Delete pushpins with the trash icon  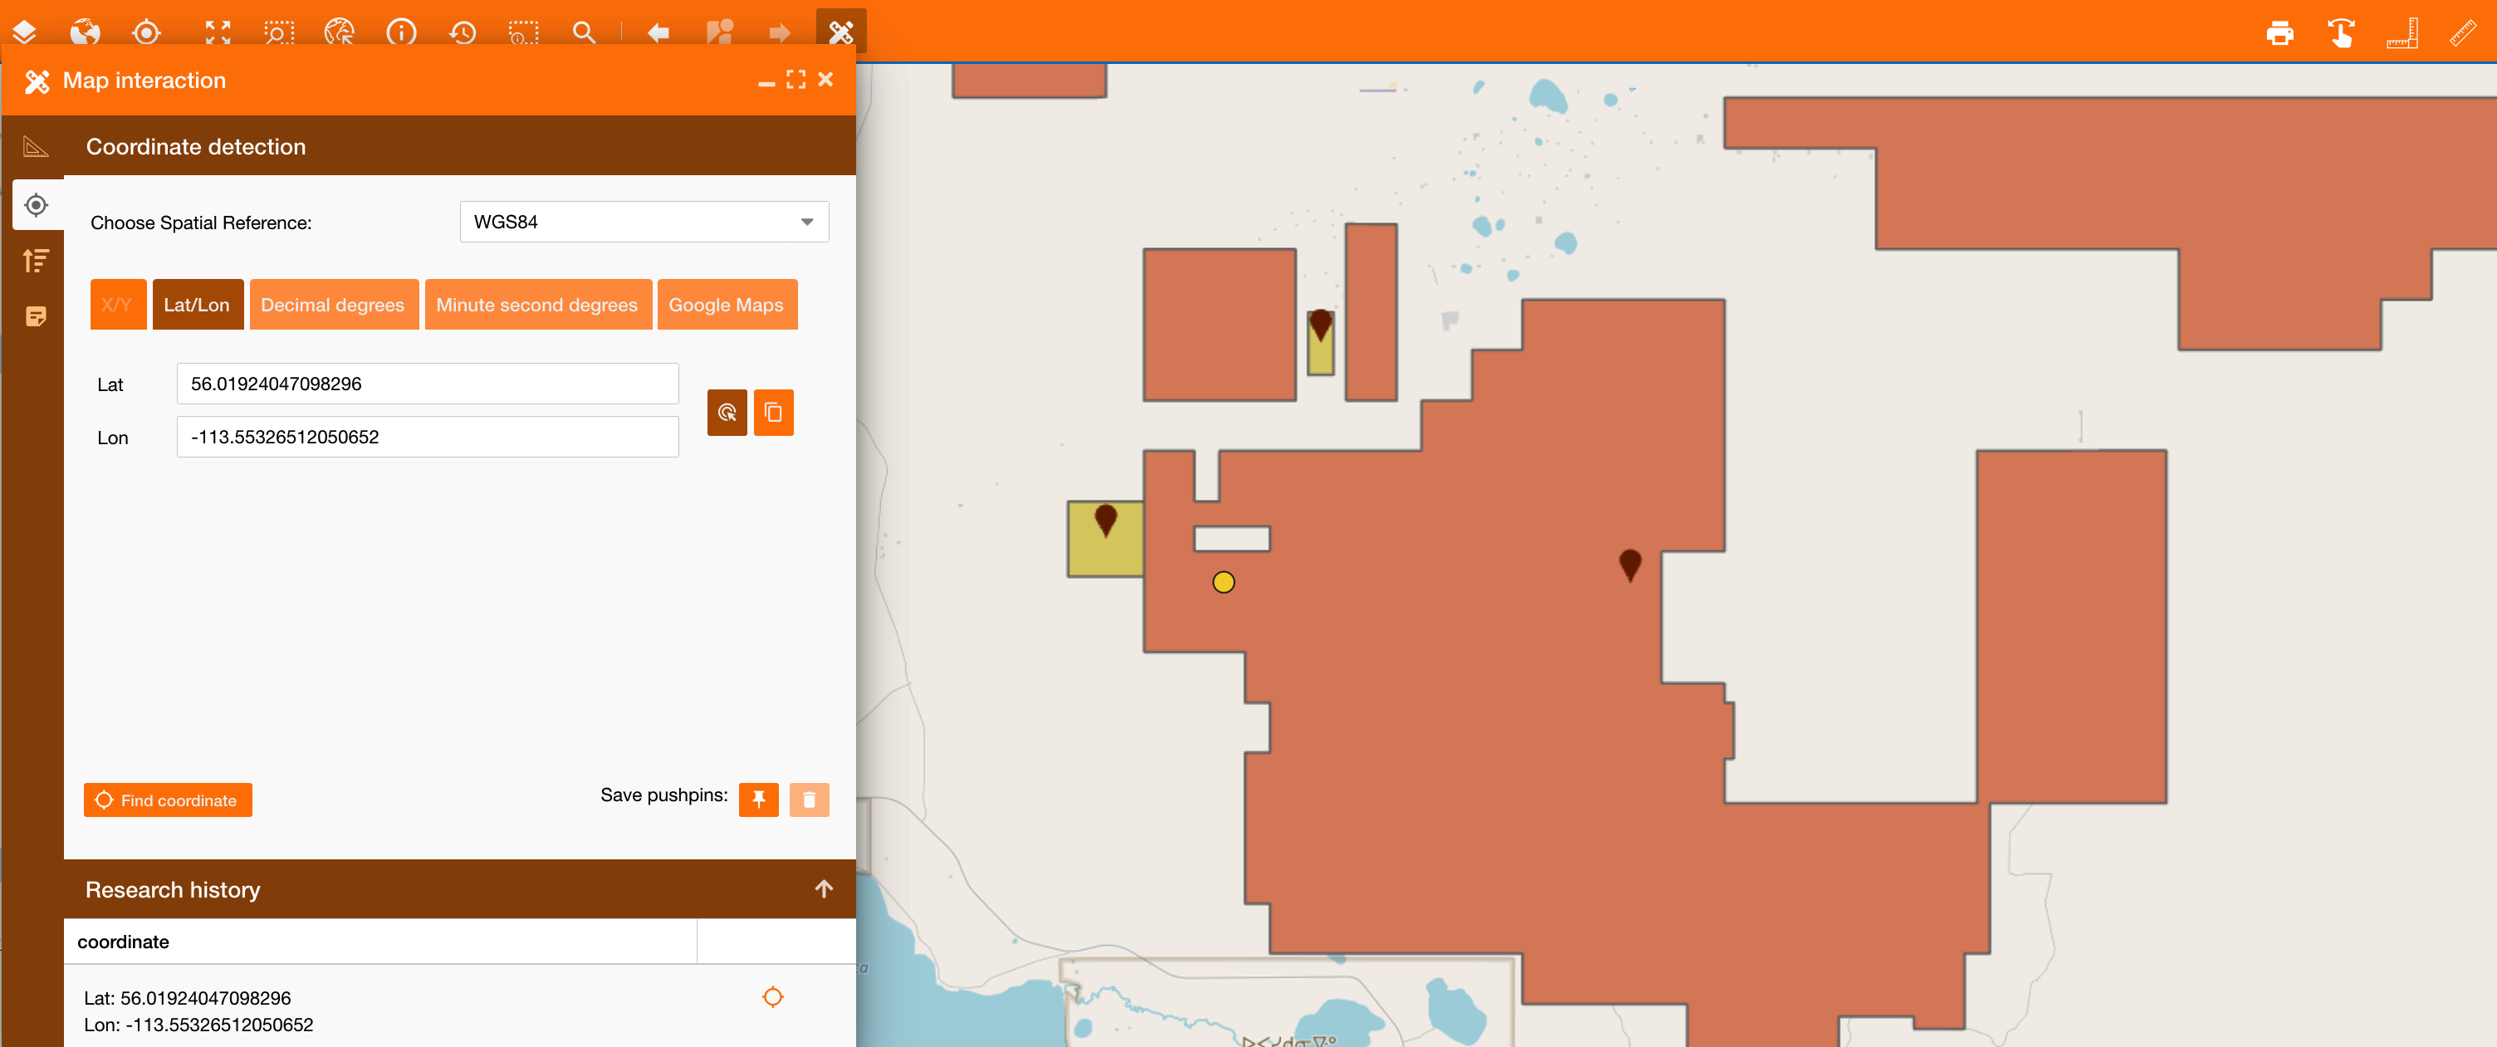click(810, 800)
